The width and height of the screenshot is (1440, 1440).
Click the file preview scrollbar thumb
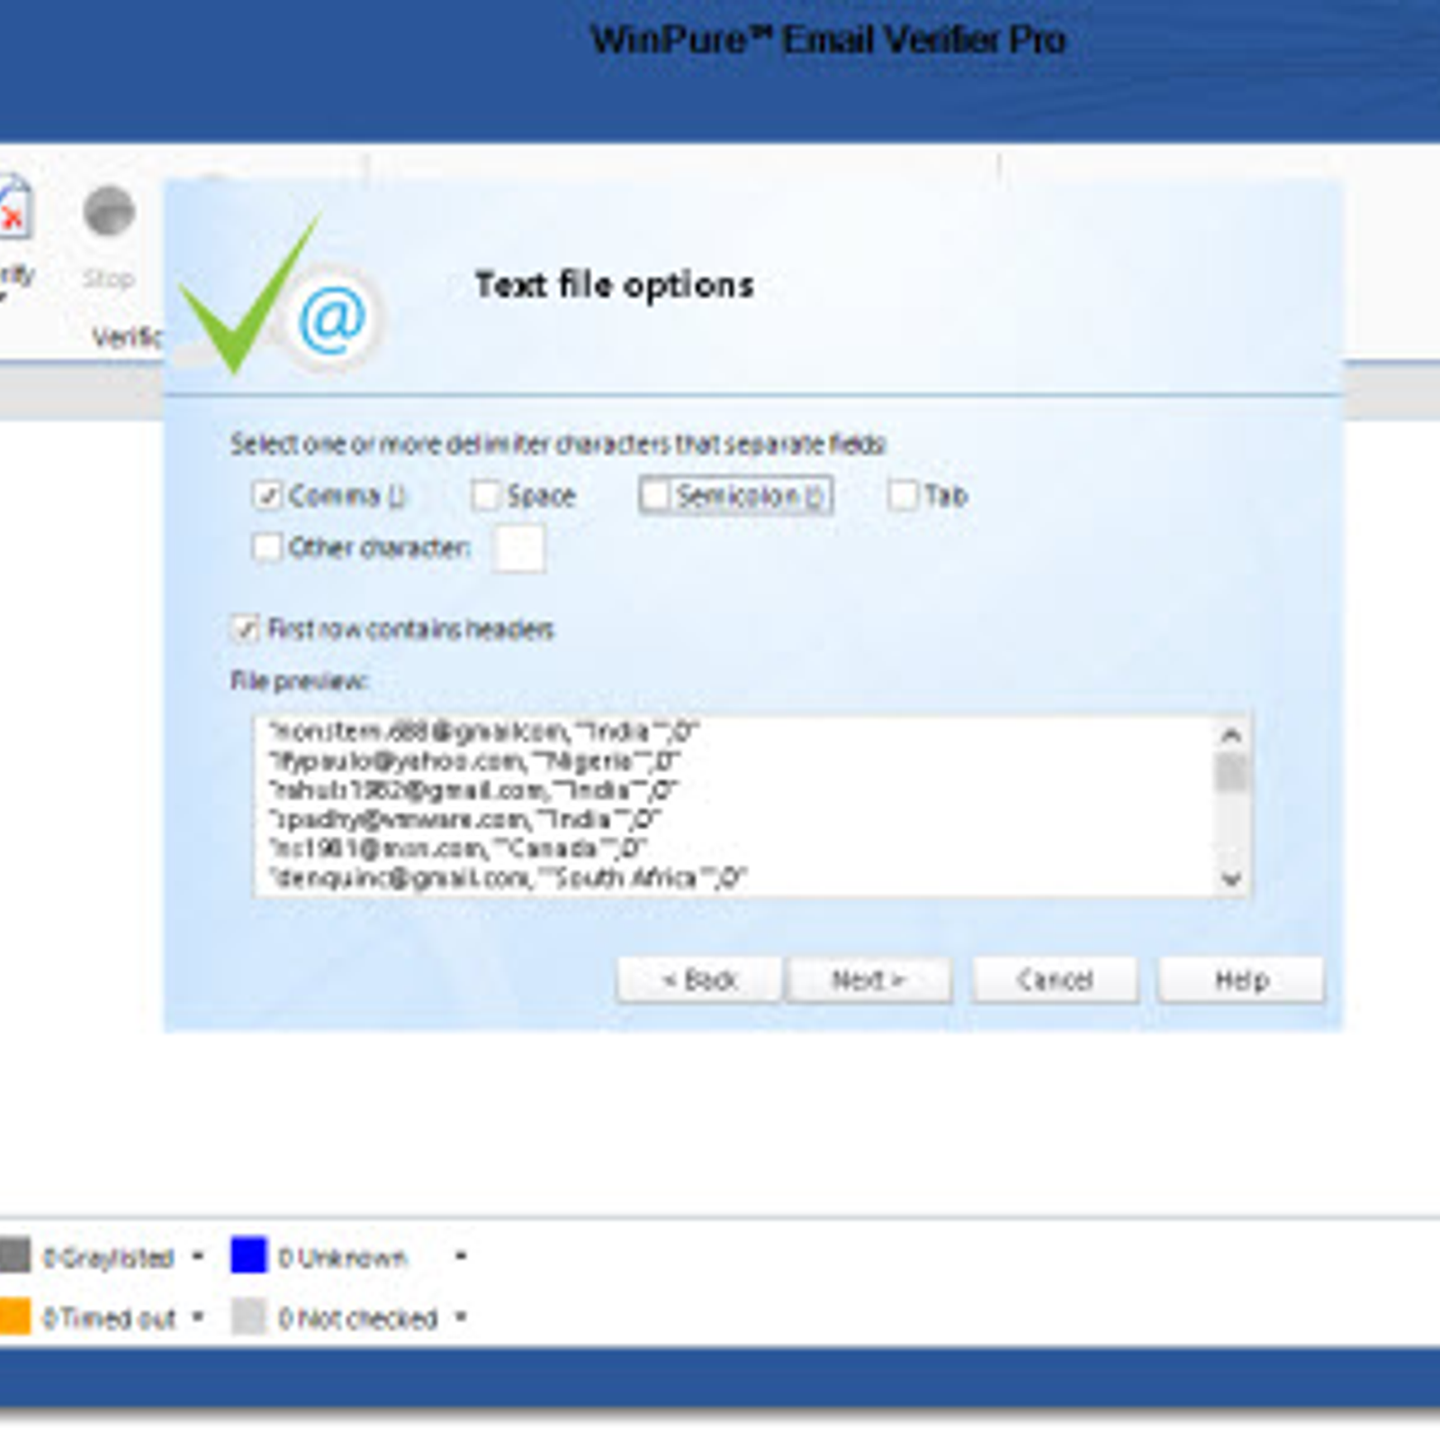(x=1231, y=773)
